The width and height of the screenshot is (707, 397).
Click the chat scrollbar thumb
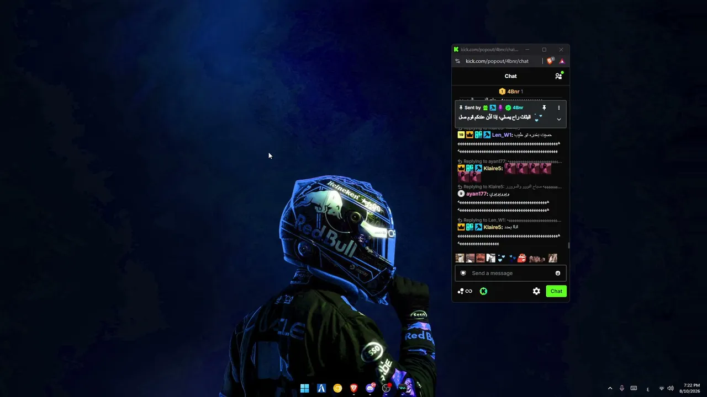click(x=568, y=245)
